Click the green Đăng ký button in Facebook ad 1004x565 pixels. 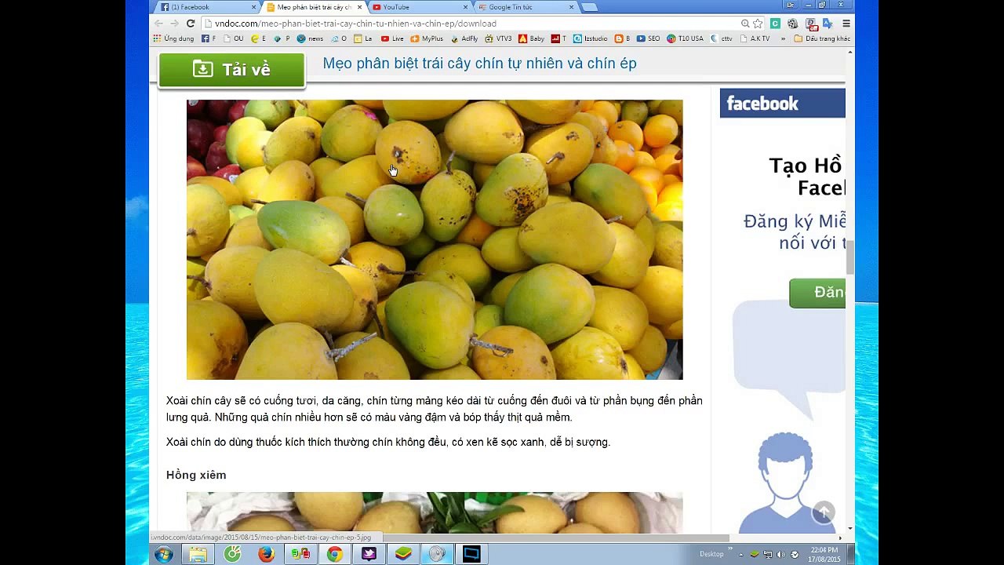click(x=818, y=293)
